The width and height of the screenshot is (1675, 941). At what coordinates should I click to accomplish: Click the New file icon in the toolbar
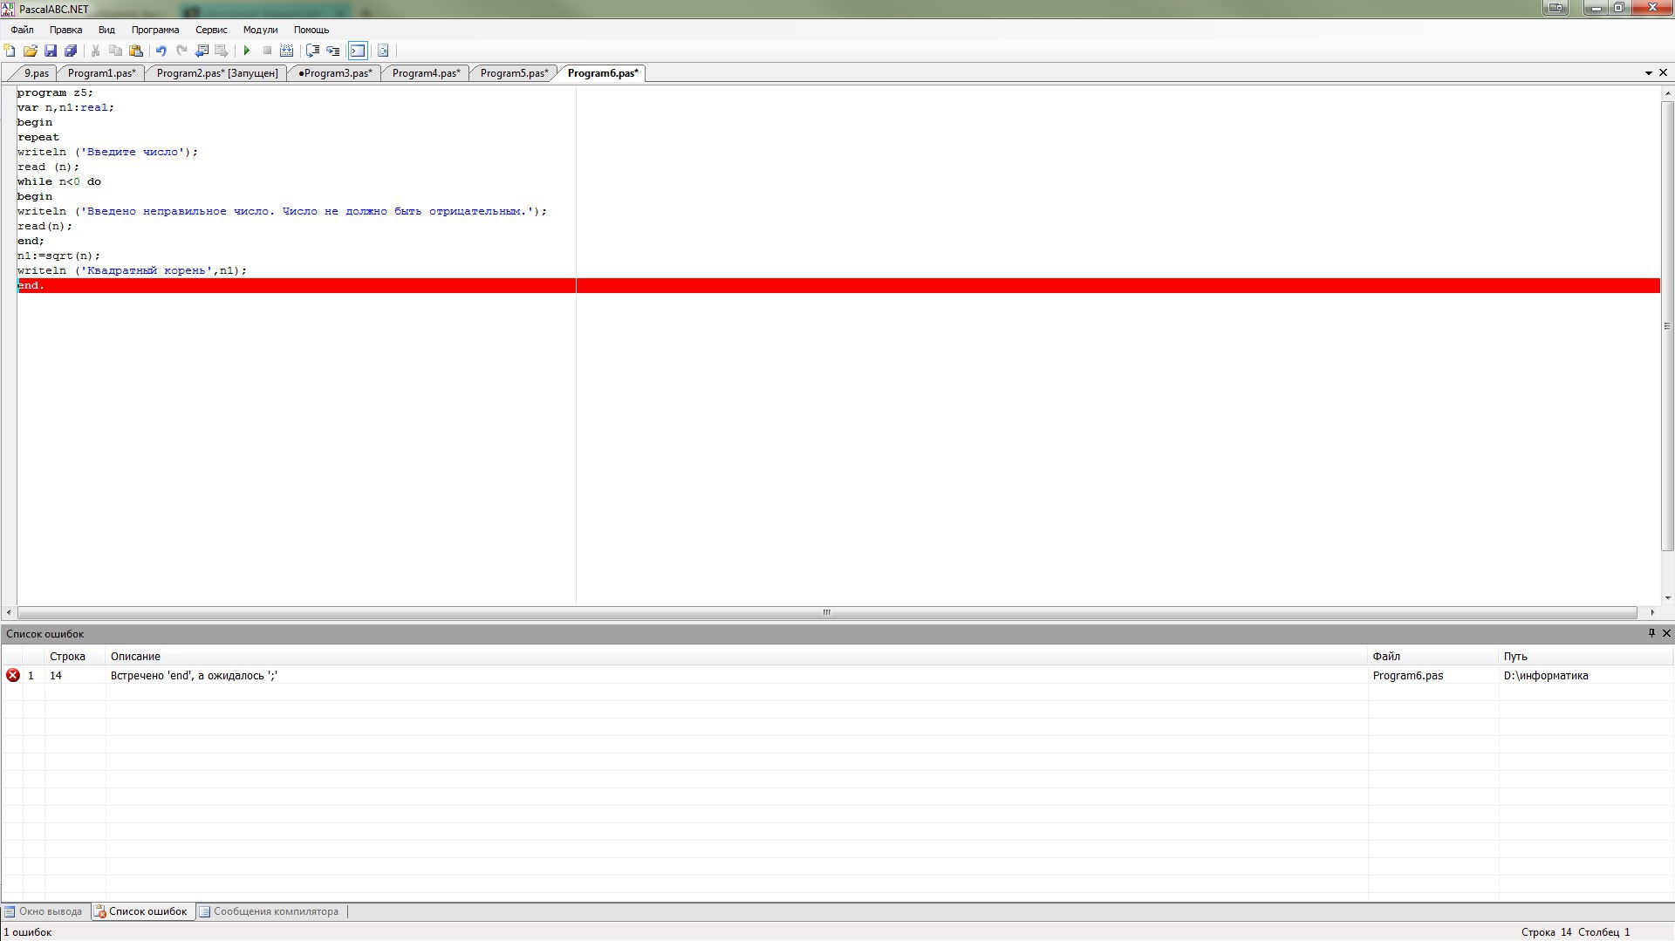point(10,51)
